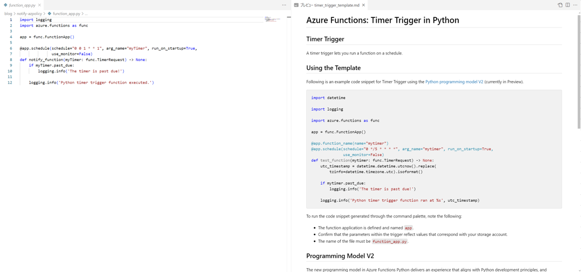This screenshot has width=581, height=272.
Task: Click the 'Azure Functions: Timer Trigger in Python' heading
Action: coord(383,20)
